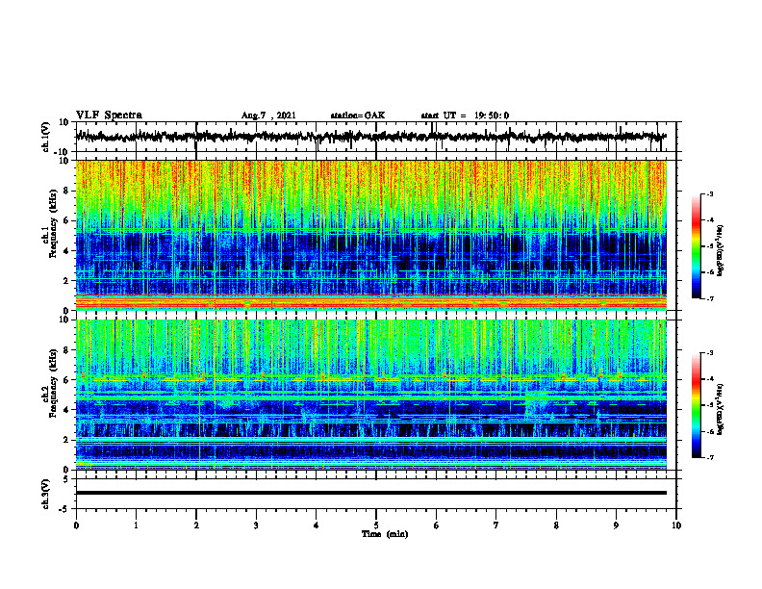This screenshot has height=589, width=762.
Task: Click the "Time (min)" axis label
Action: pyautogui.click(x=385, y=534)
